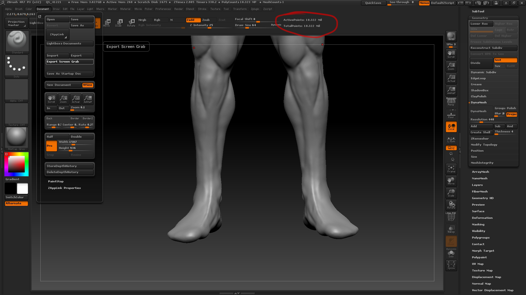This screenshot has width=526, height=295.
Task: Expand the Modify Topology section
Action: click(484, 145)
